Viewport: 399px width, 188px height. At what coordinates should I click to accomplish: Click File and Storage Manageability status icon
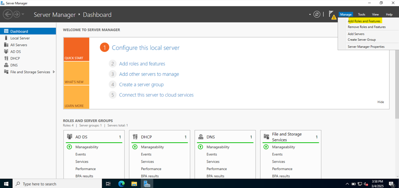pyautogui.click(x=266, y=147)
